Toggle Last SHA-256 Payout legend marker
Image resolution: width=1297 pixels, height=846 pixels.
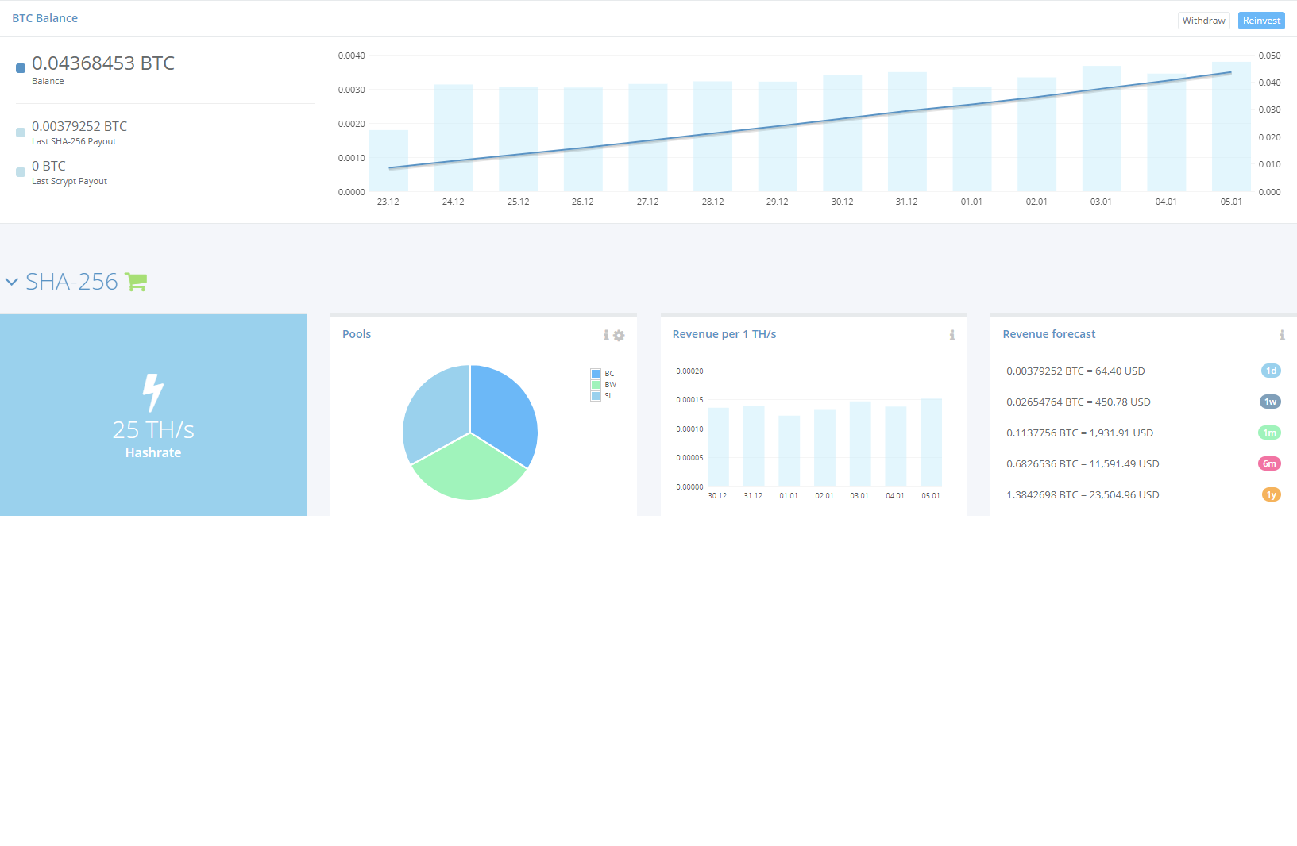[x=21, y=133]
